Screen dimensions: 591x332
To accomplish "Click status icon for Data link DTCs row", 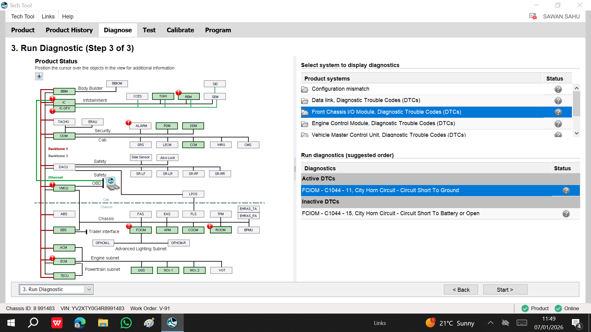I will pos(558,101).
